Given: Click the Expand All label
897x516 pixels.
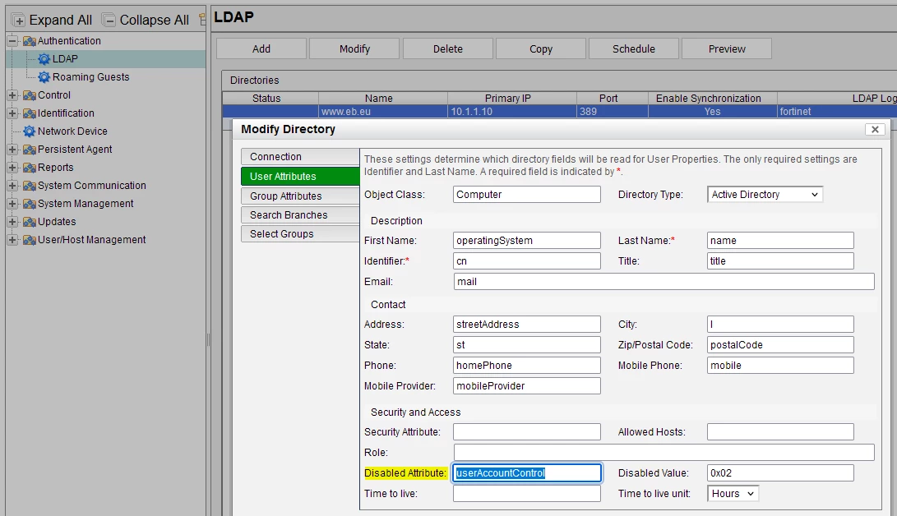Looking at the screenshot, I should (61, 21).
